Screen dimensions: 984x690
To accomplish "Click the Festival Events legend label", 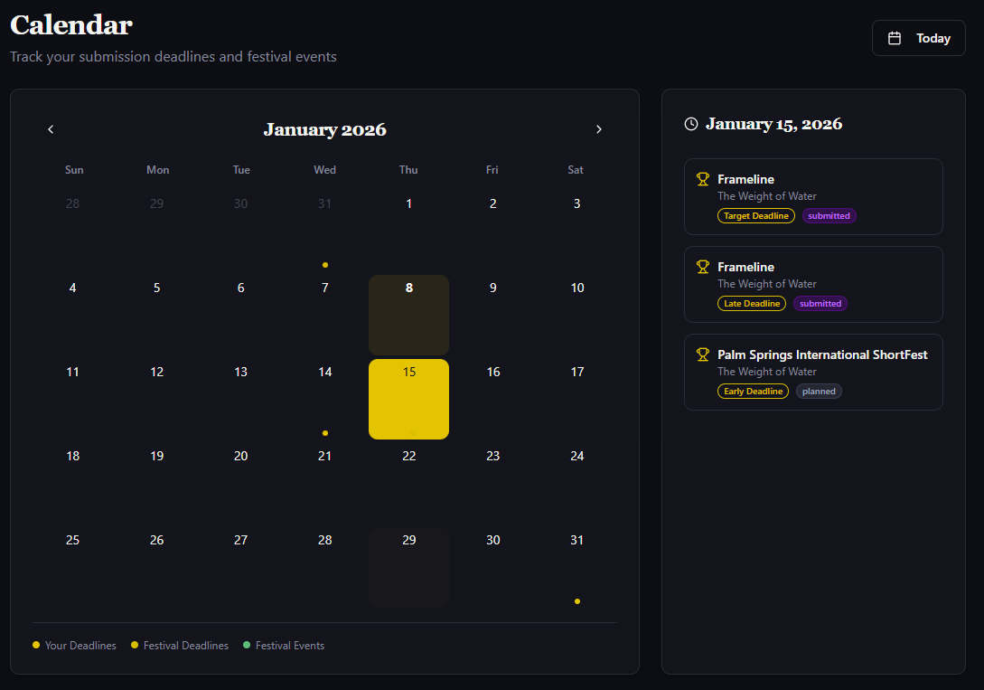I will pos(290,646).
